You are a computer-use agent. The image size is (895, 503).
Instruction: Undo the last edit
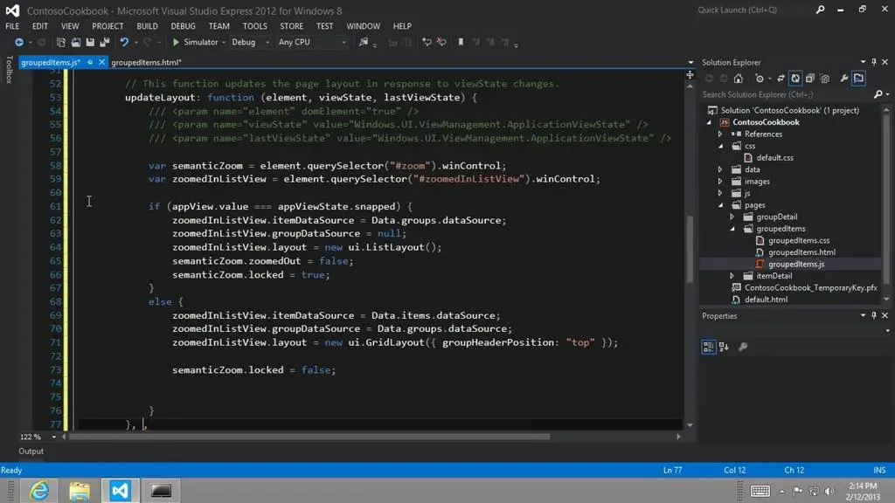pos(124,42)
